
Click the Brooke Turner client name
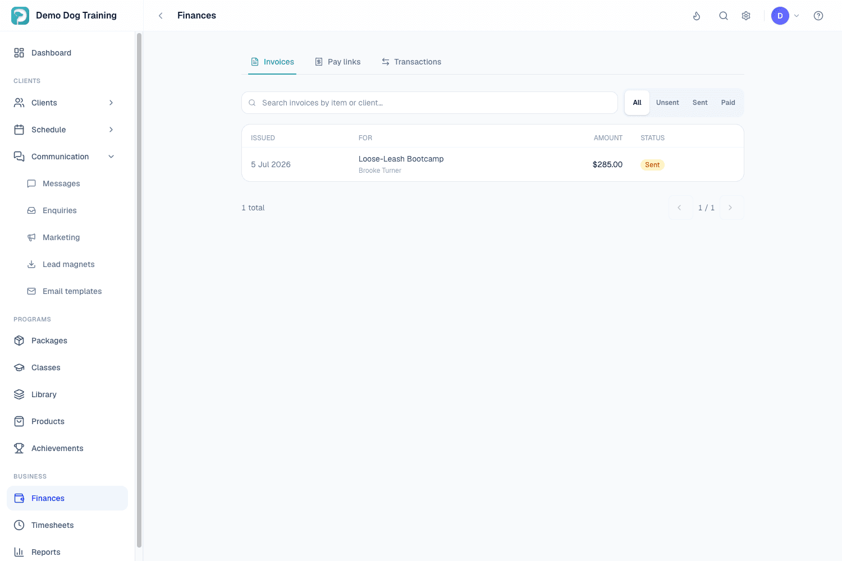coord(380,171)
